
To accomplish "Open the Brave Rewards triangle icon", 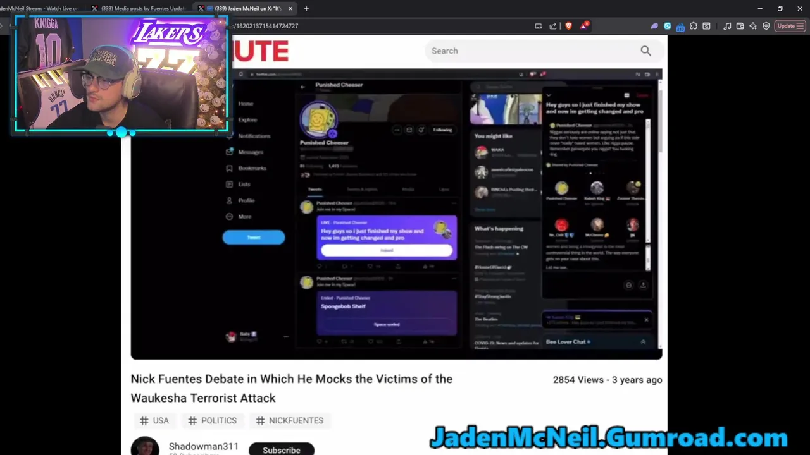I will pyautogui.click(x=583, y=26).
